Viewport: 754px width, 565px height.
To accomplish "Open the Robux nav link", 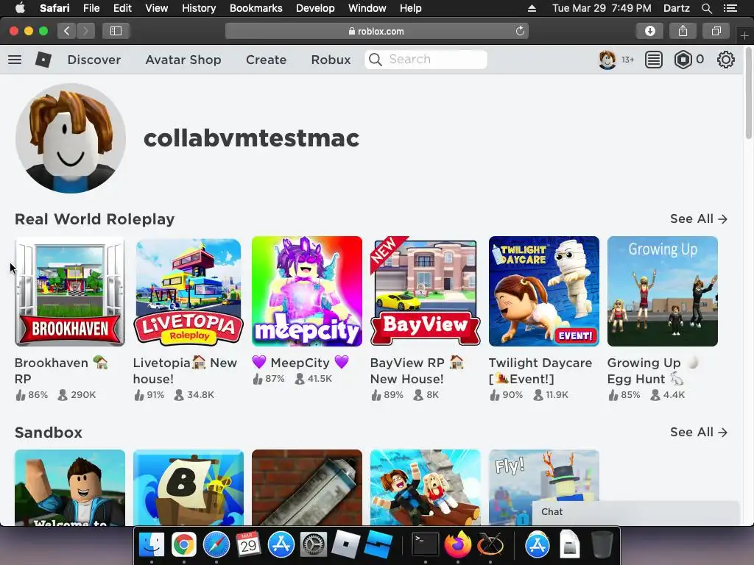I will (x=331, y=60).
